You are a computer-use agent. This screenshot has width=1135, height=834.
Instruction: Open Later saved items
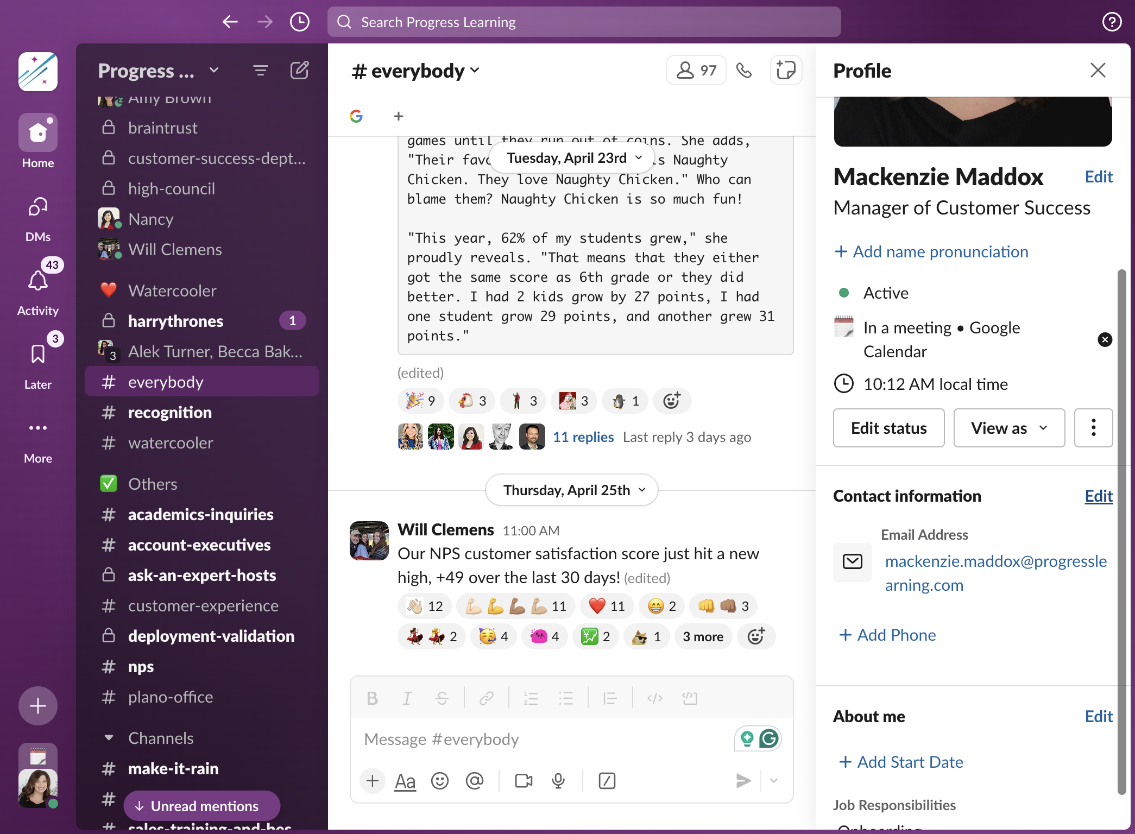coord(38,365)
